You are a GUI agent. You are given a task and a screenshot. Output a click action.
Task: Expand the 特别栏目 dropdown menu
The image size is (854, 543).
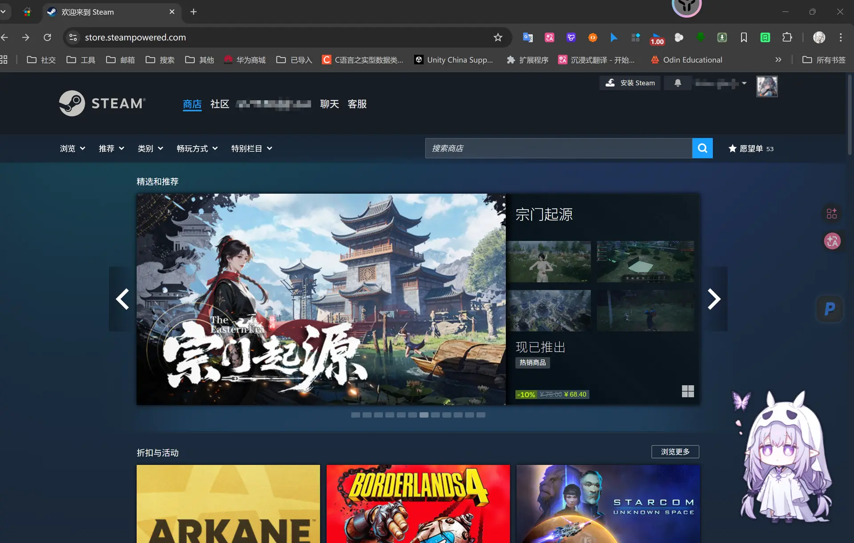click(252, 148)
